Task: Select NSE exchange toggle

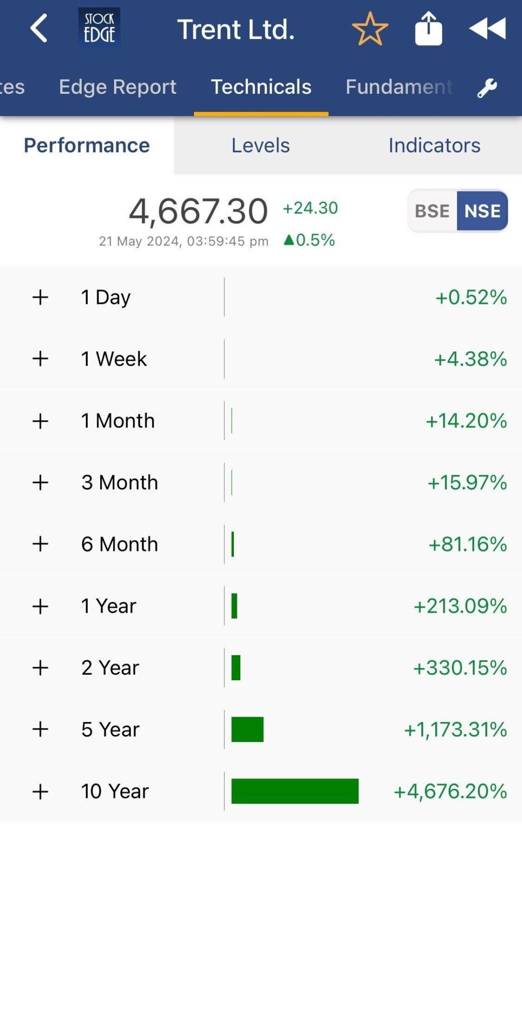Action: click(x=482, y=211)
